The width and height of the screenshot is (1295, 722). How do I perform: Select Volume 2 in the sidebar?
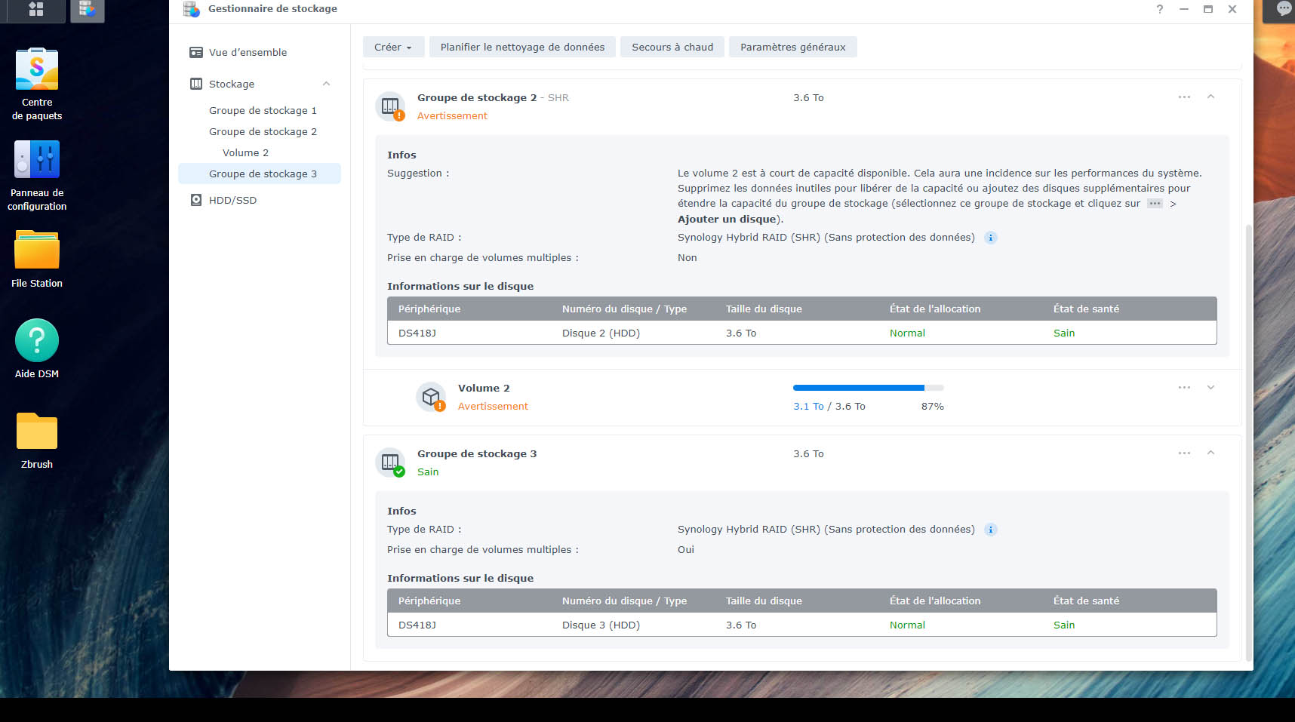(x=245, y=152)
